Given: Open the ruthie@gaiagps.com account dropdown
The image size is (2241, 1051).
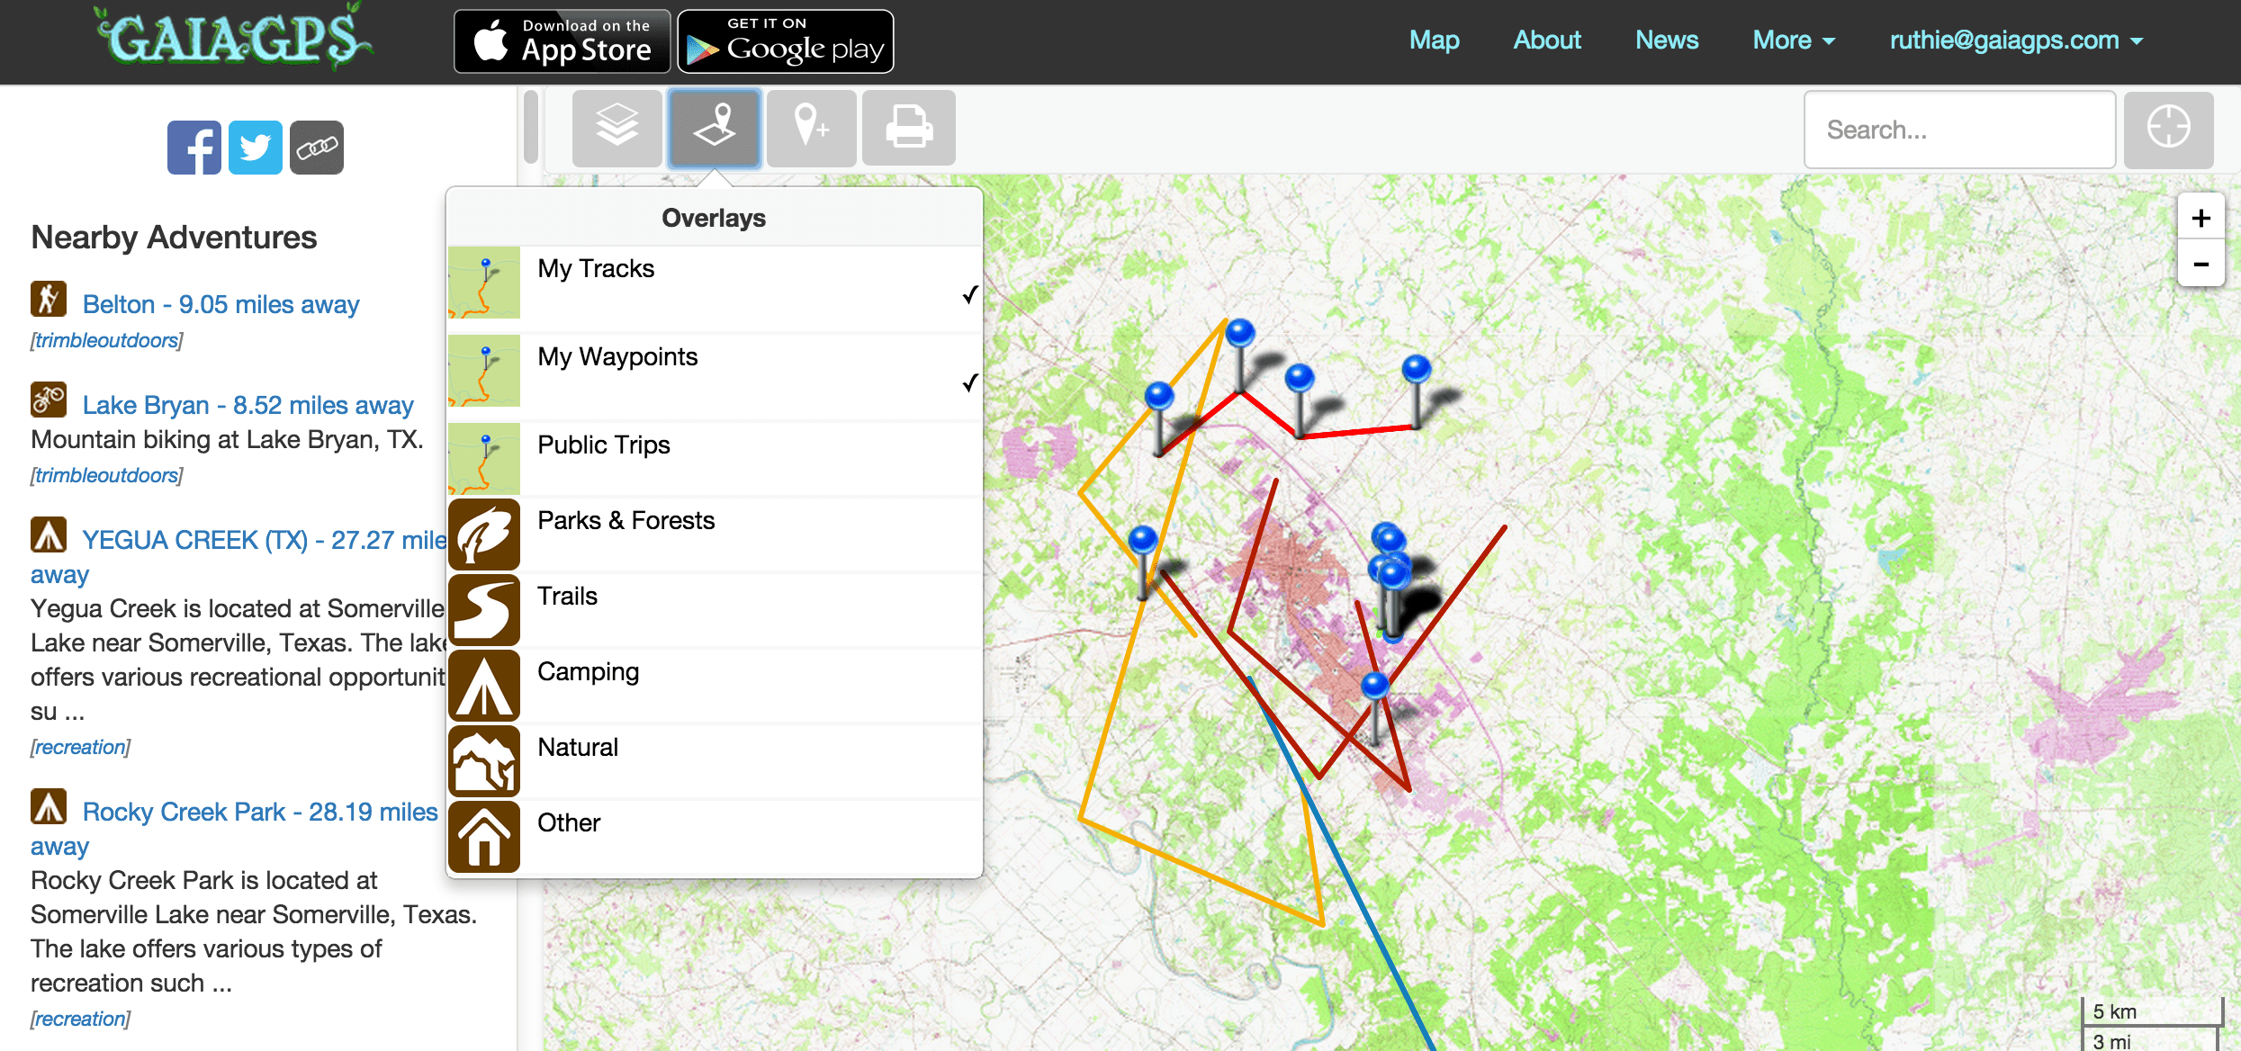Looking at the screenshot, I should (x=2016, y=40).
